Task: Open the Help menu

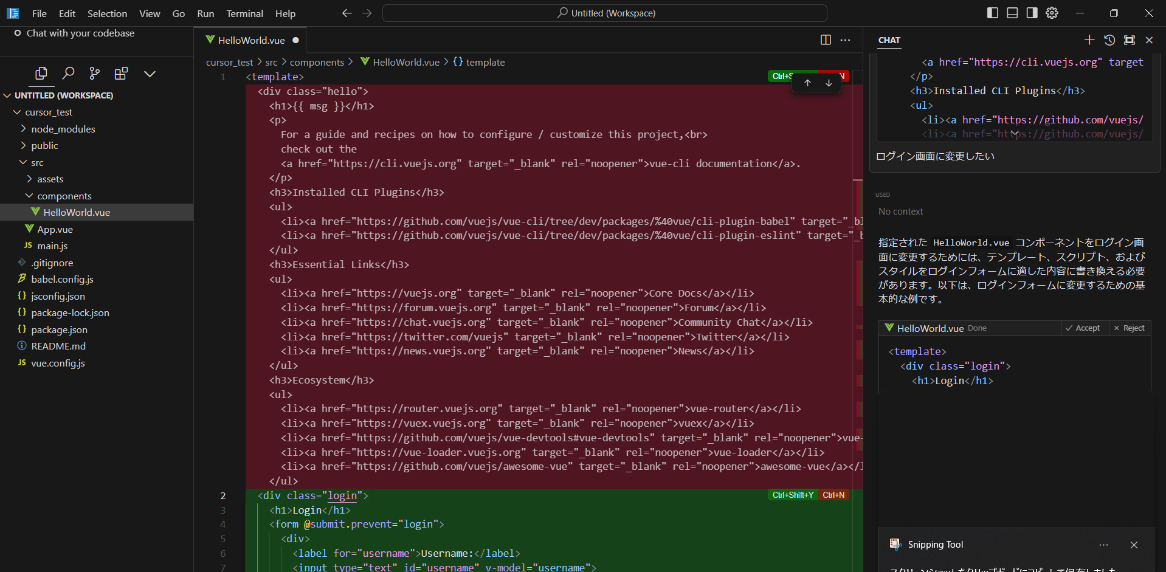Action: click(x=285, y=13)
